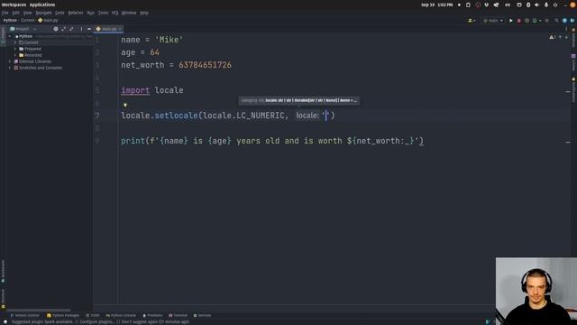Screen dimensions: 577x325
Task: Expand the Current folder
Action: point(15,42)
